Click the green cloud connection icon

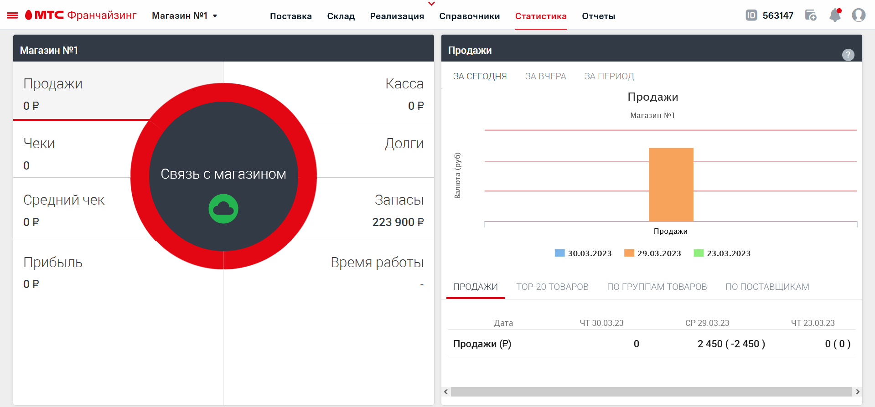click(223, 209)
